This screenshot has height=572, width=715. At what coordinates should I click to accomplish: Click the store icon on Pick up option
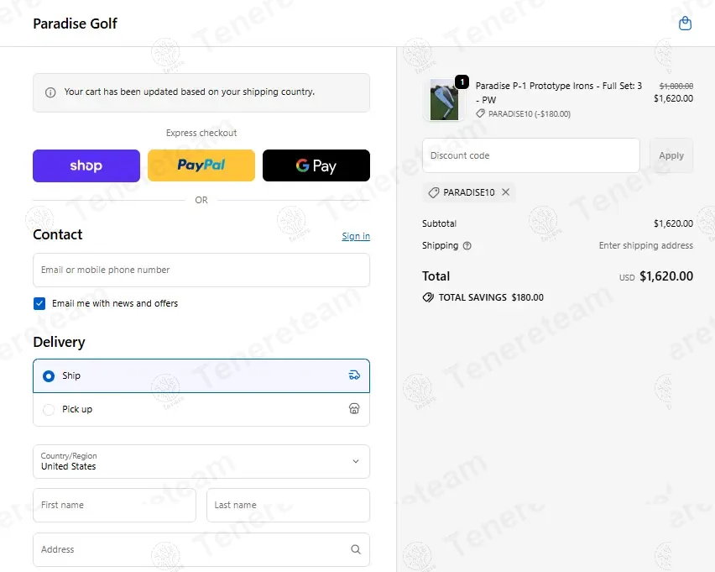(354, 409)
